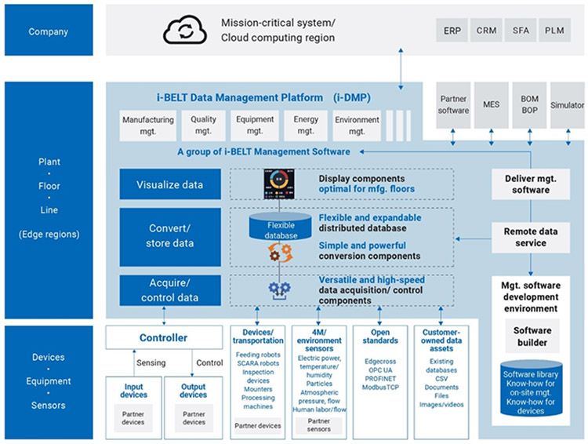Select the Energy mgt. tile
588x444 pixels.
coord(305,126)
